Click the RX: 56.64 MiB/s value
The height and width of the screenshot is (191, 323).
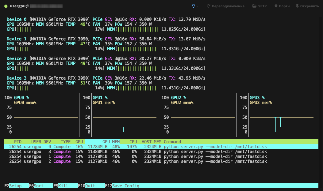(x=148, y=39)
